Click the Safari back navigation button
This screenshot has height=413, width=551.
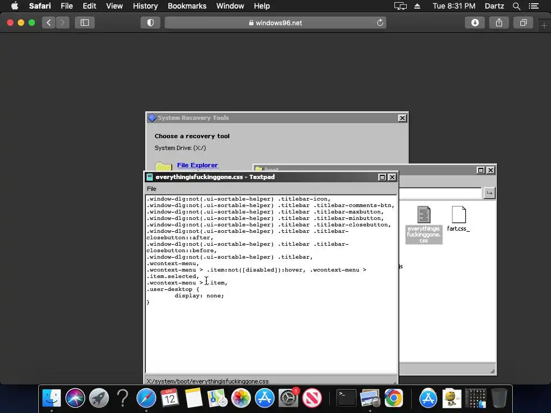tap(48, 23)
